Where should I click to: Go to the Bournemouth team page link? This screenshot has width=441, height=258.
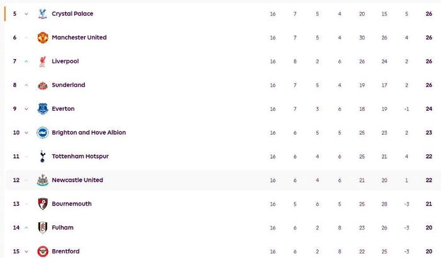(x=71, y=204)
